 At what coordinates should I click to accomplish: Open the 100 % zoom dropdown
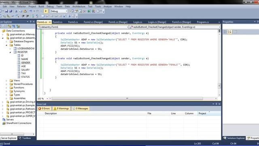(47, 99)
